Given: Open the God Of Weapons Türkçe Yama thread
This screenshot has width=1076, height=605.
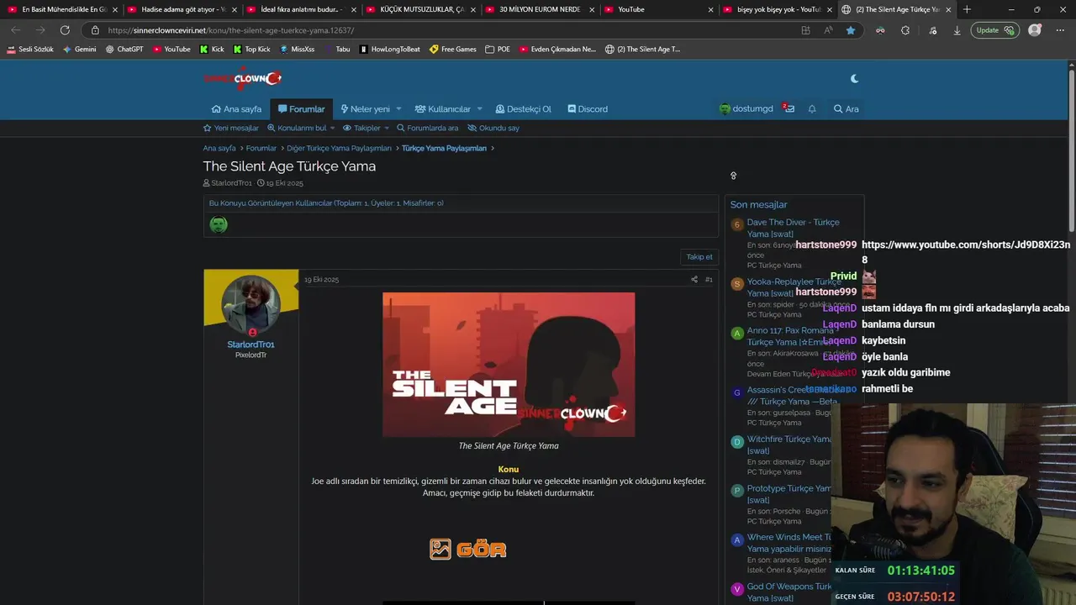Looking at the screenshot, I should [x=789, y=592].
